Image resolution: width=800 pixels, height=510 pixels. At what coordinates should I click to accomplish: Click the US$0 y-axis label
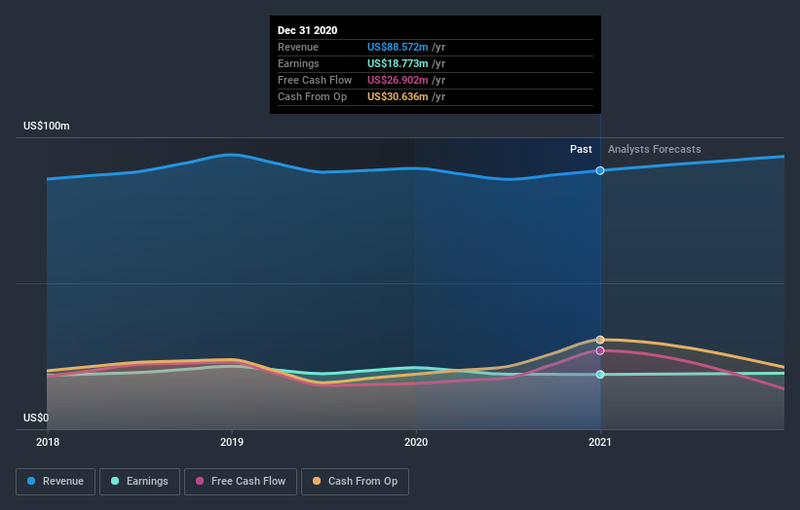(36, 418)
